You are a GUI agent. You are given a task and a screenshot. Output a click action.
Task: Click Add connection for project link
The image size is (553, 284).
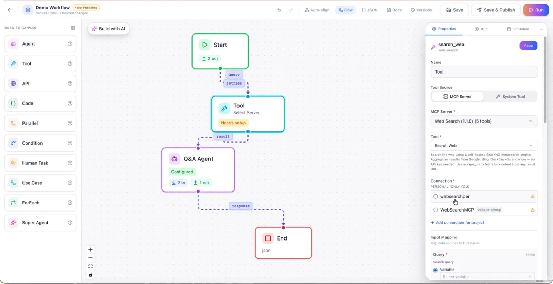pyautogui.click(x=457, y=223)
